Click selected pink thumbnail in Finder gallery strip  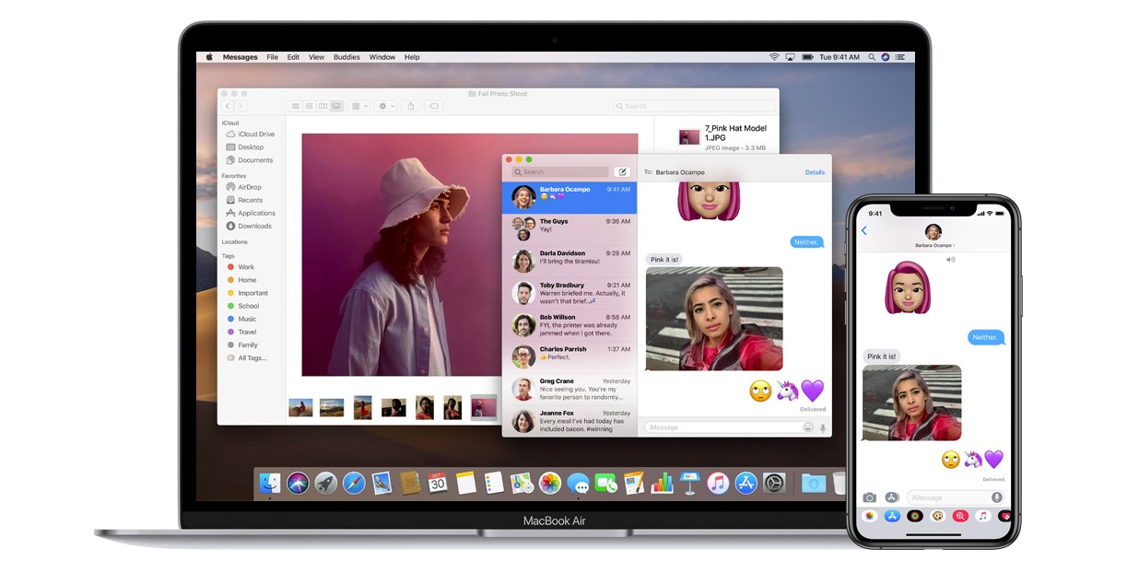click(x=483, y=407)
